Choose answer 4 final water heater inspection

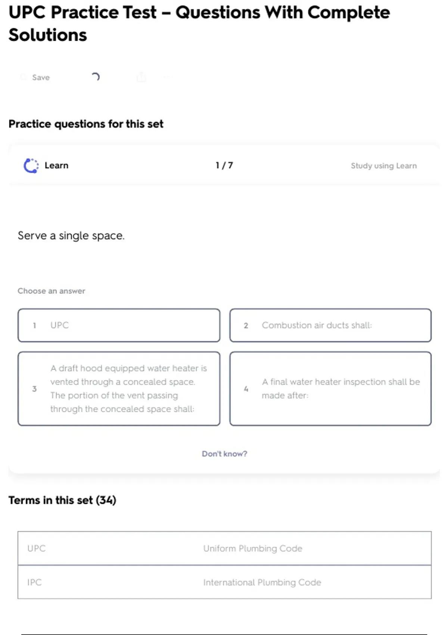(x=330, y=388)
